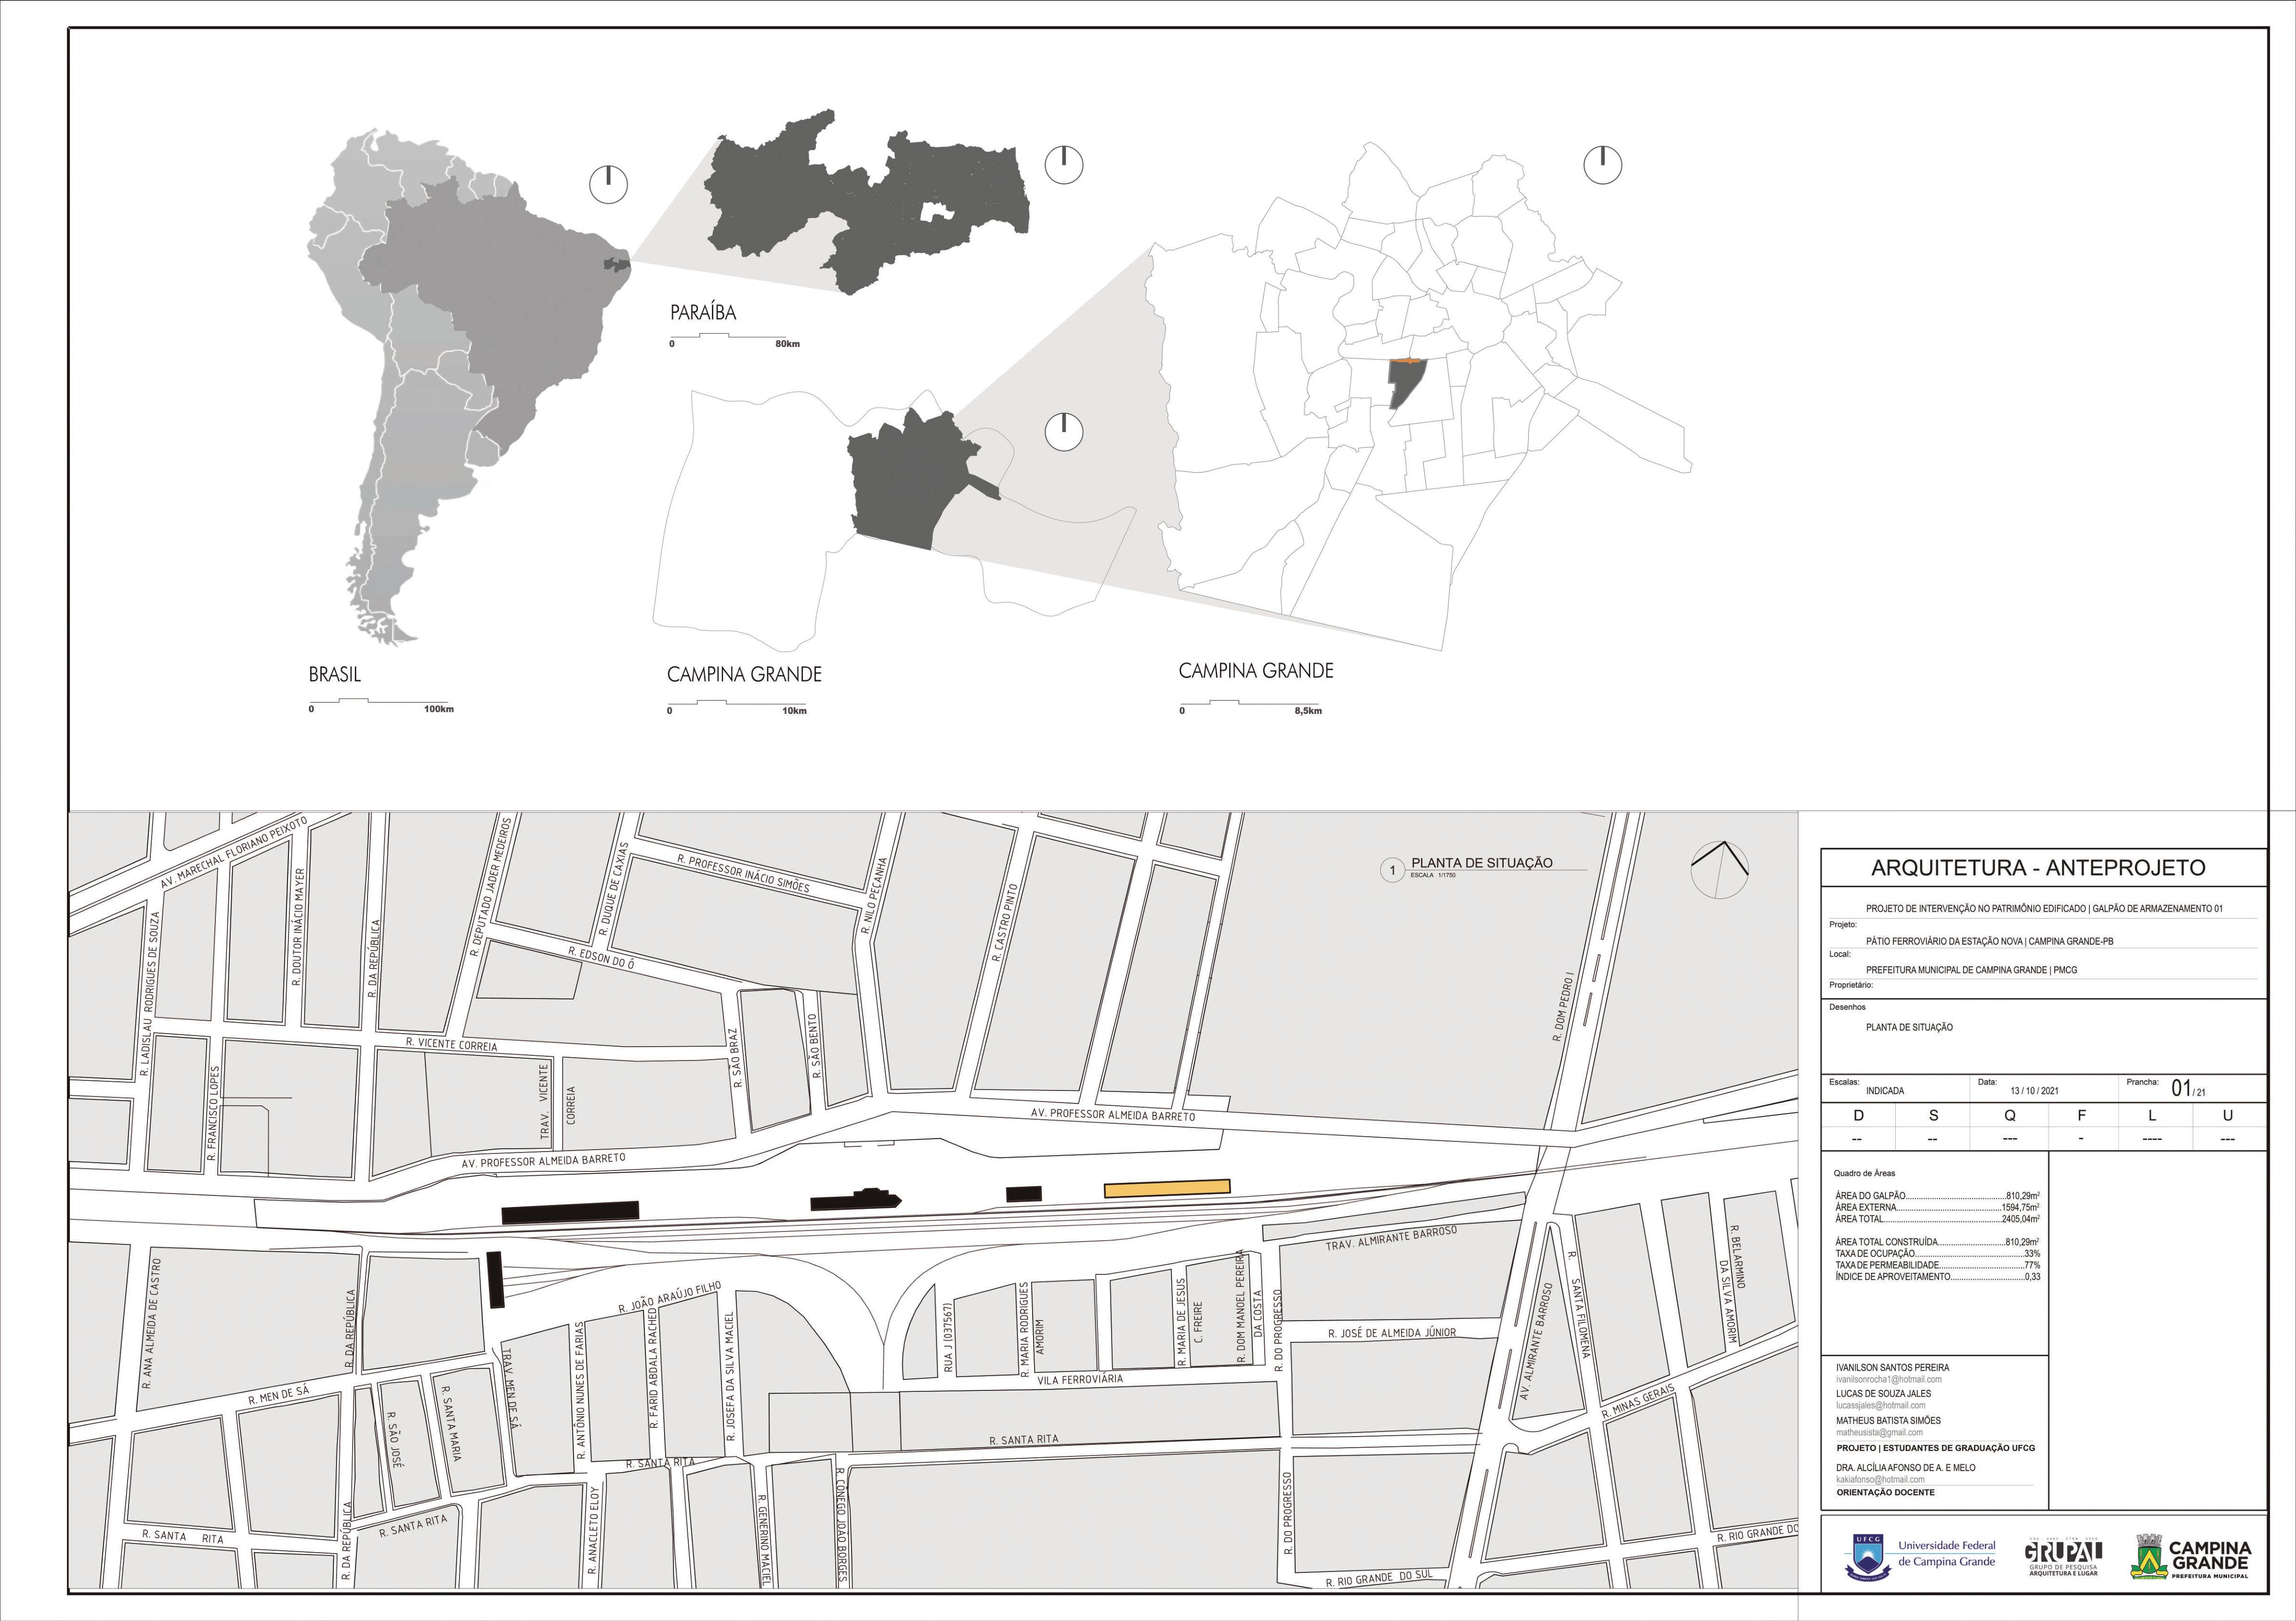This screenshot has width=2296, height=1621.
Task: Click the north arrow in the Planta de Situação
Action: tap(1719, 869)
